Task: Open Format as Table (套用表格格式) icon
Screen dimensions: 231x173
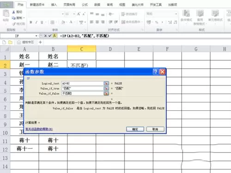Action: [200, 13]
